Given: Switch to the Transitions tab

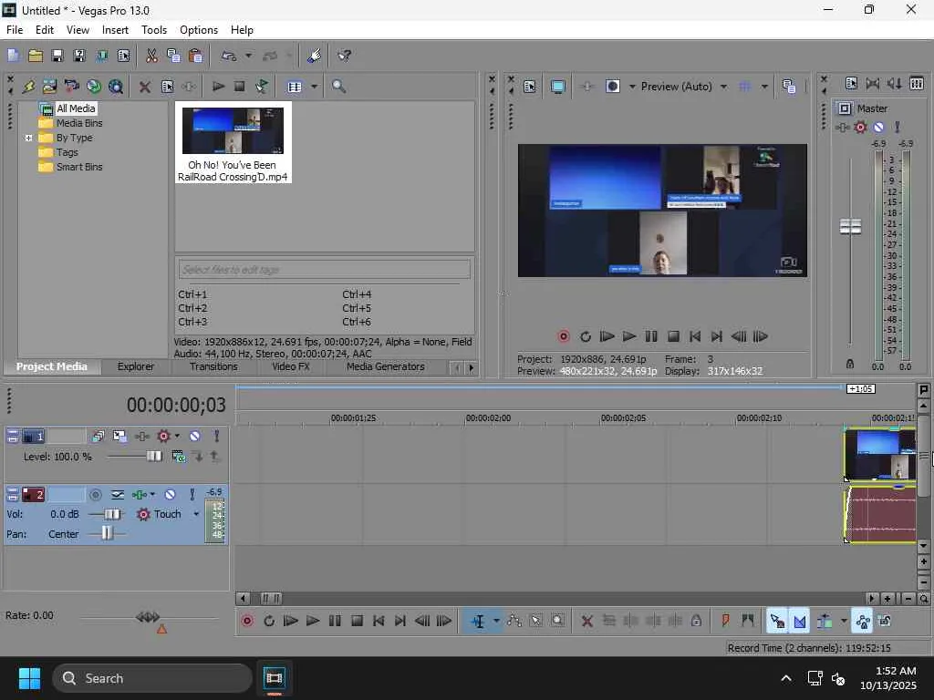Looking at the screenshot, I should [213, 366].
